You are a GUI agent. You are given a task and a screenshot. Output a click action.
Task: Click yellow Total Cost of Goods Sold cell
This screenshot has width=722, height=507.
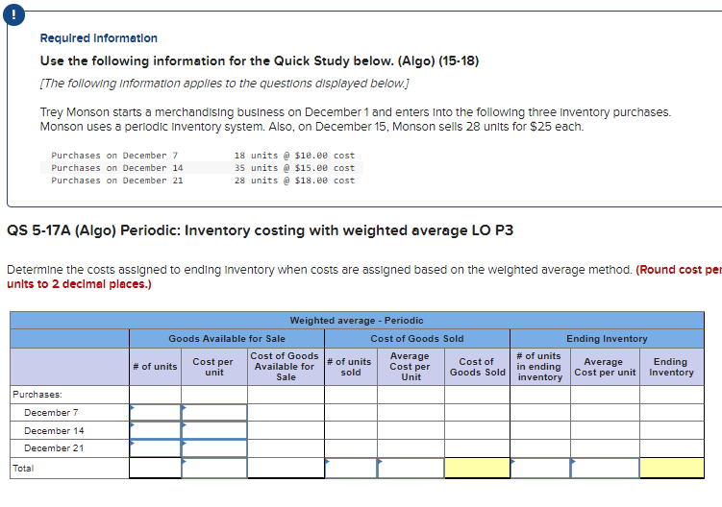(477, 468)
